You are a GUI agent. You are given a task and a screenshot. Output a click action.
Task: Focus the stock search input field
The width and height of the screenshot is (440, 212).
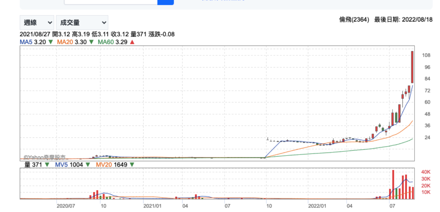click(111, 2)
